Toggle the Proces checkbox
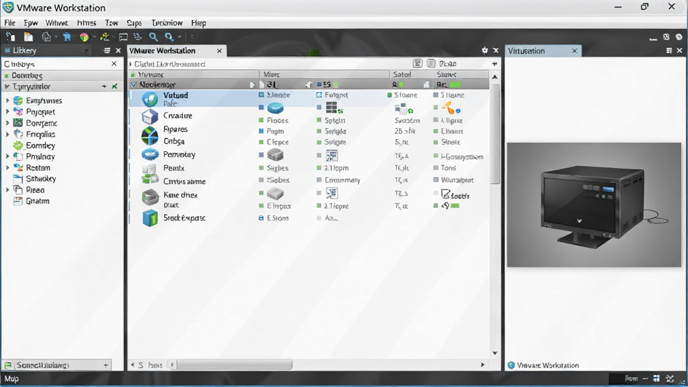This screenshot has width=688, height=387. (x=261, y=120)
